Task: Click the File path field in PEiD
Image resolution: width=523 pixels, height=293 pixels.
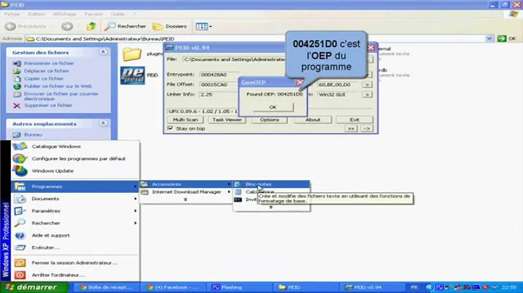Action: click(x=234, y=59)
